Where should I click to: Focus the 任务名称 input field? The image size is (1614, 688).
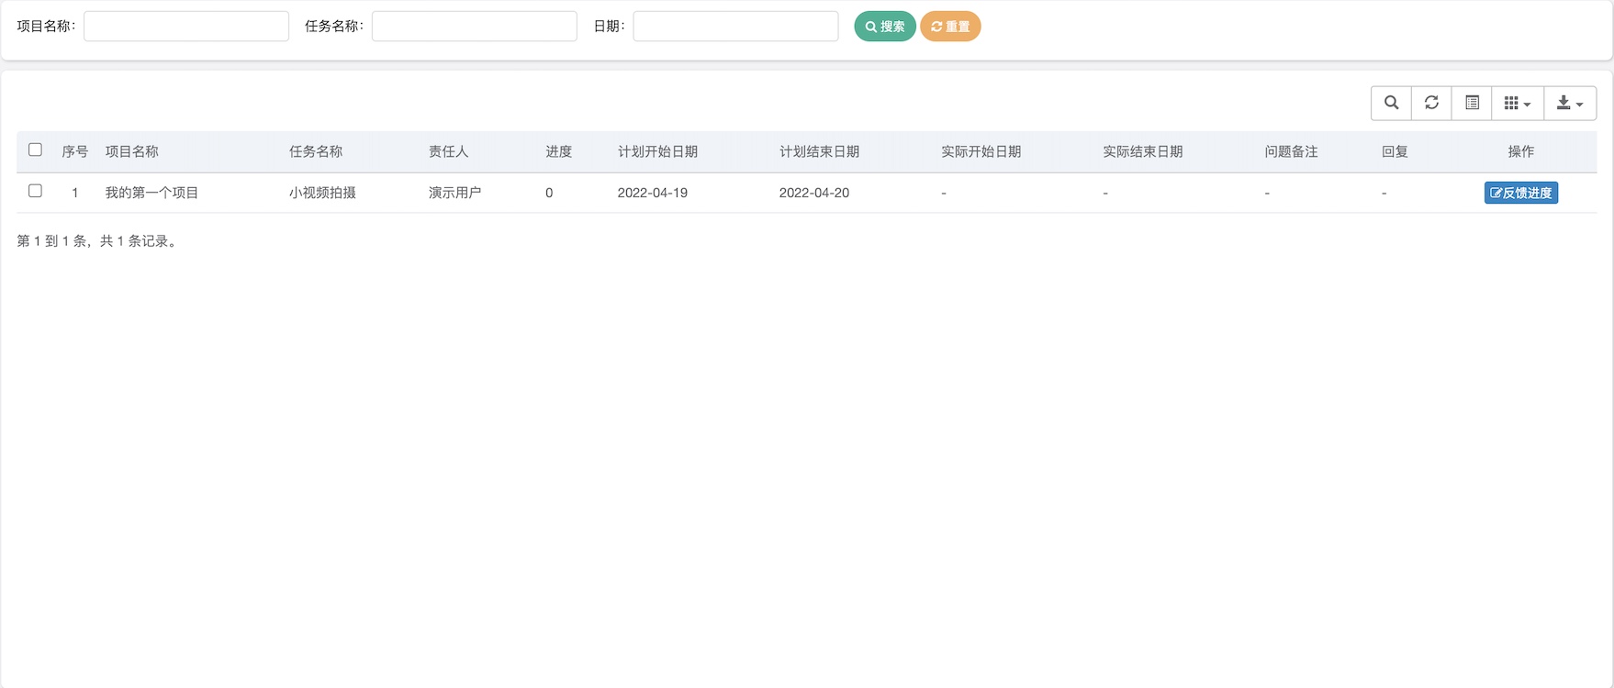[475, 26]
